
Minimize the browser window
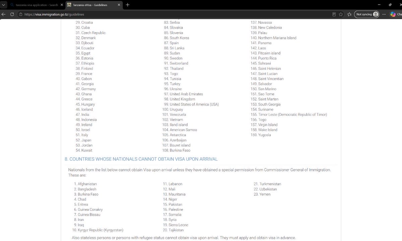(379, 5)
